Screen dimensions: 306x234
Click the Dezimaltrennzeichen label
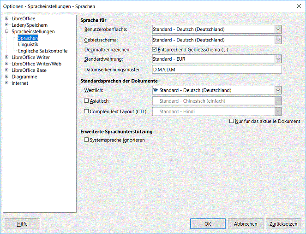click(108, 50)
